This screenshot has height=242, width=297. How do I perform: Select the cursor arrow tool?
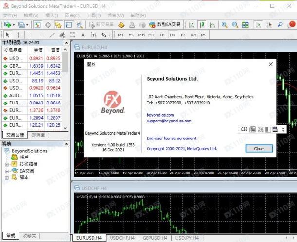pyautogui.click(x=8, y=35)
